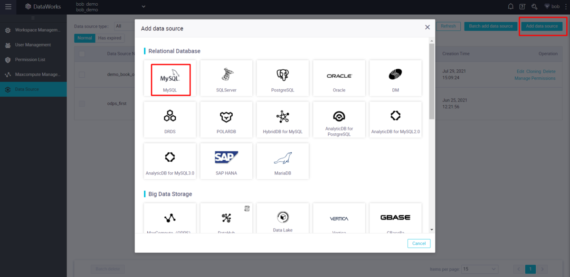Click the Batch delete button

107,269
